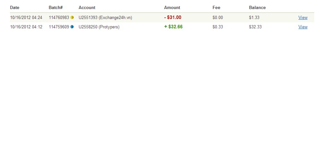Select batch number 114759609
Image resolution: width=331 pixels, height=143 pixels.
tap(59, 27)
